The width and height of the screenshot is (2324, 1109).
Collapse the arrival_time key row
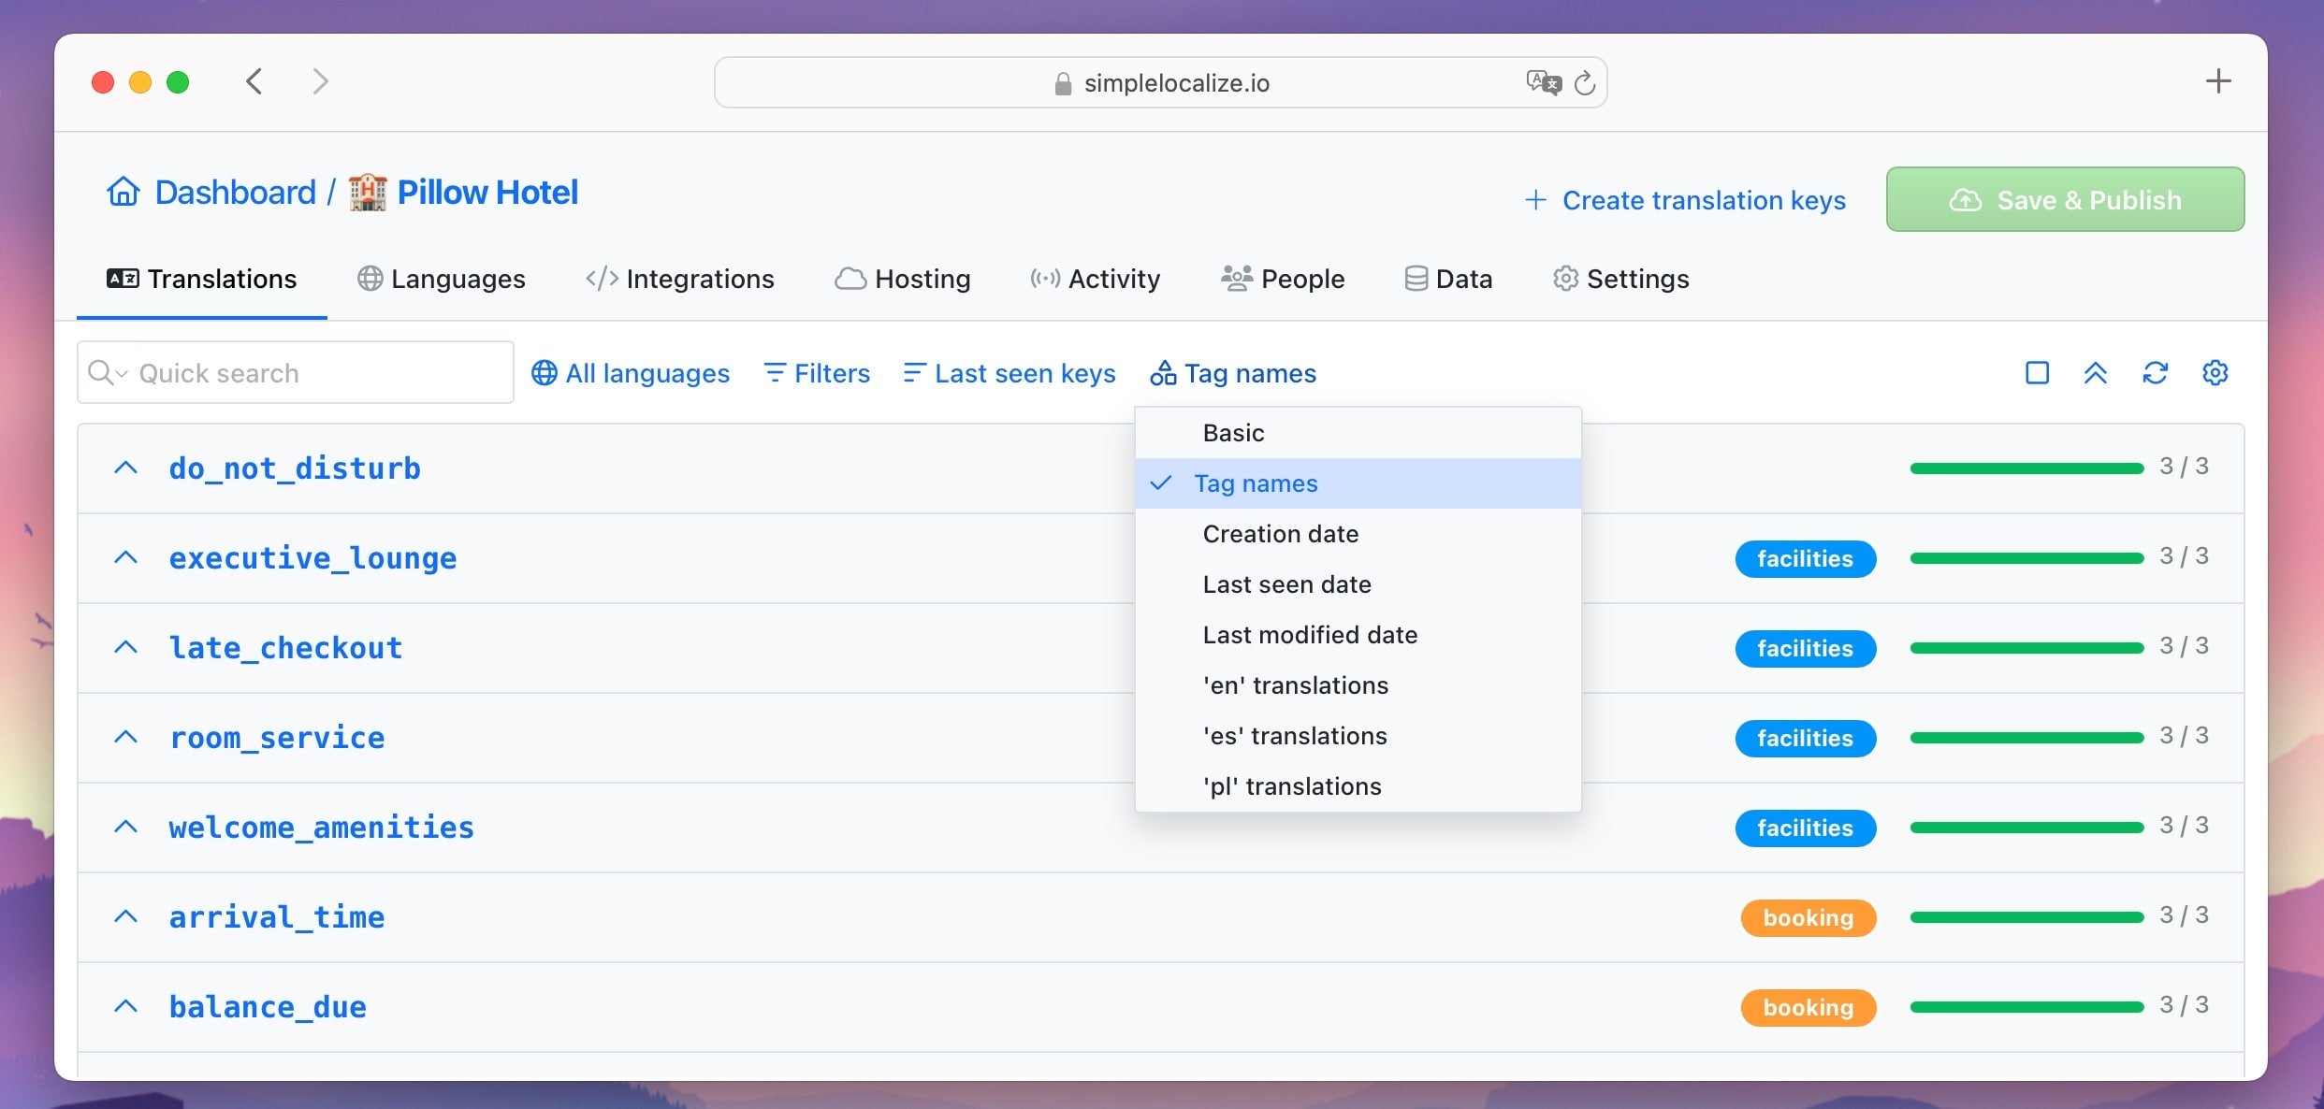(125, 916)
